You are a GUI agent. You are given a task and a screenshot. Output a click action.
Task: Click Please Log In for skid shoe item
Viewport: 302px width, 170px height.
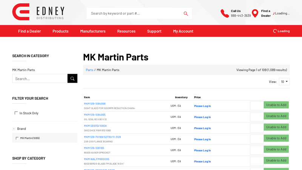coord(202,128)
